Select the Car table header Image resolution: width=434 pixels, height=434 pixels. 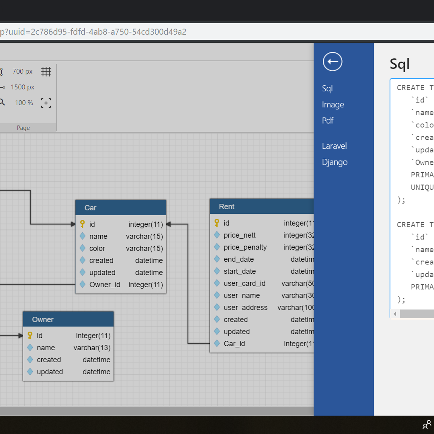click(121, 208)
